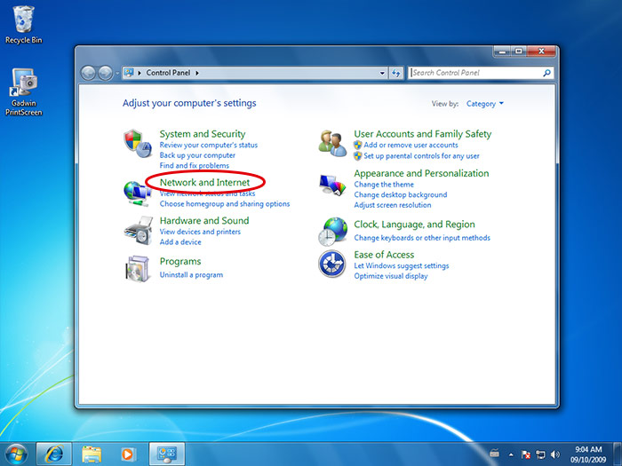Viewport: 622px width, 466px height.
Task: Launch Internet Explorer from the taskbar
Action: click(54, 454)
